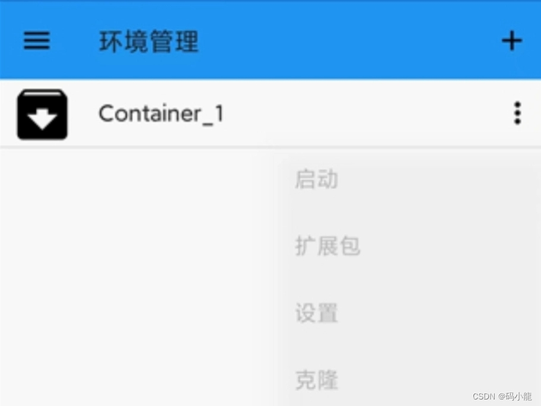Click the vertical ellipsis icon at row end

517,113
